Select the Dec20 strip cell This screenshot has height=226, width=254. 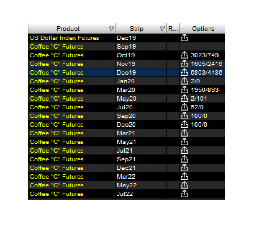click(x=141, y=124)
